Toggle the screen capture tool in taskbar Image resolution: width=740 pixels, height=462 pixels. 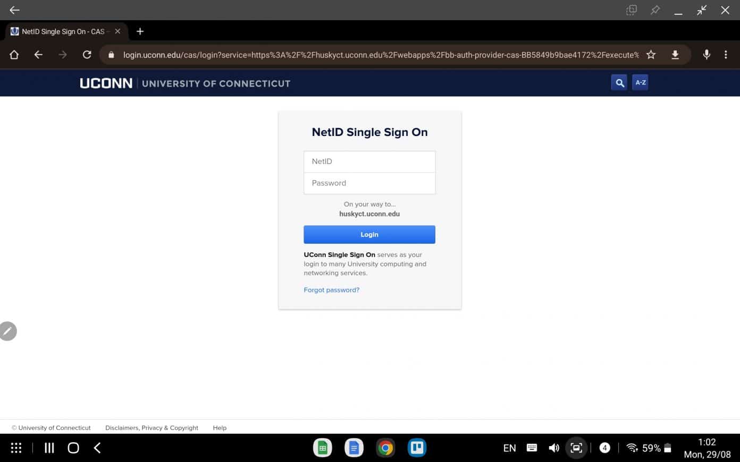coord(576,448)
